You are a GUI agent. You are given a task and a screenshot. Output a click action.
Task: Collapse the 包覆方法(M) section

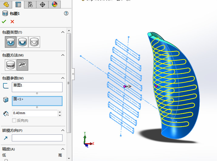coord(63,55)
